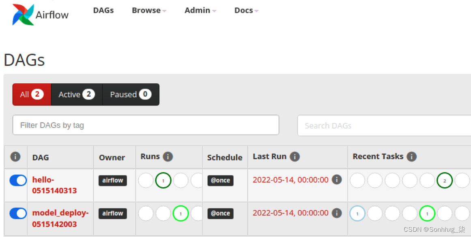This screenshot has height=237, width=471.
Task: Open the model_deploy-0515142003 DAG link
Action: 60,218
